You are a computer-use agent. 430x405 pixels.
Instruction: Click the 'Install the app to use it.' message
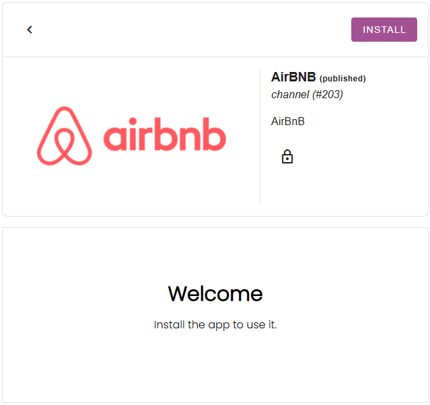click(215, 325)
